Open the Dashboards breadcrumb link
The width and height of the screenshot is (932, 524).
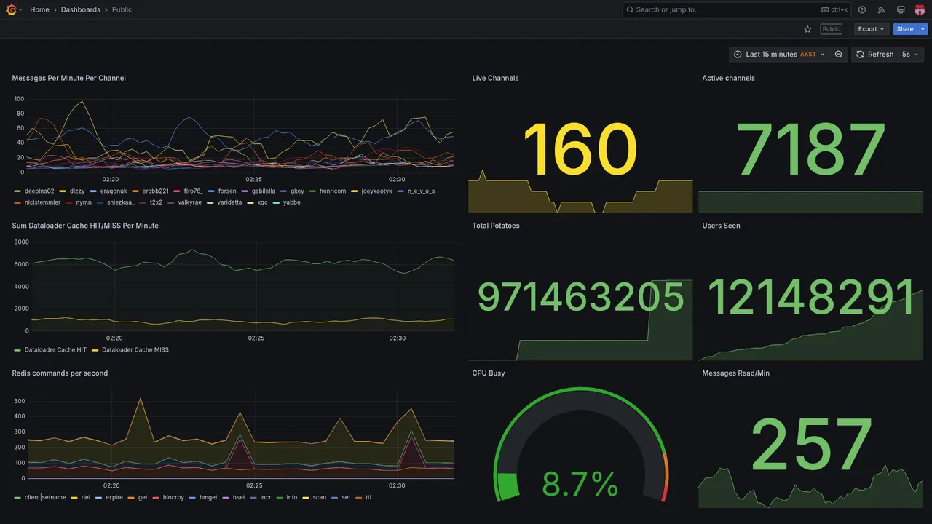click(x=81, y=9)
